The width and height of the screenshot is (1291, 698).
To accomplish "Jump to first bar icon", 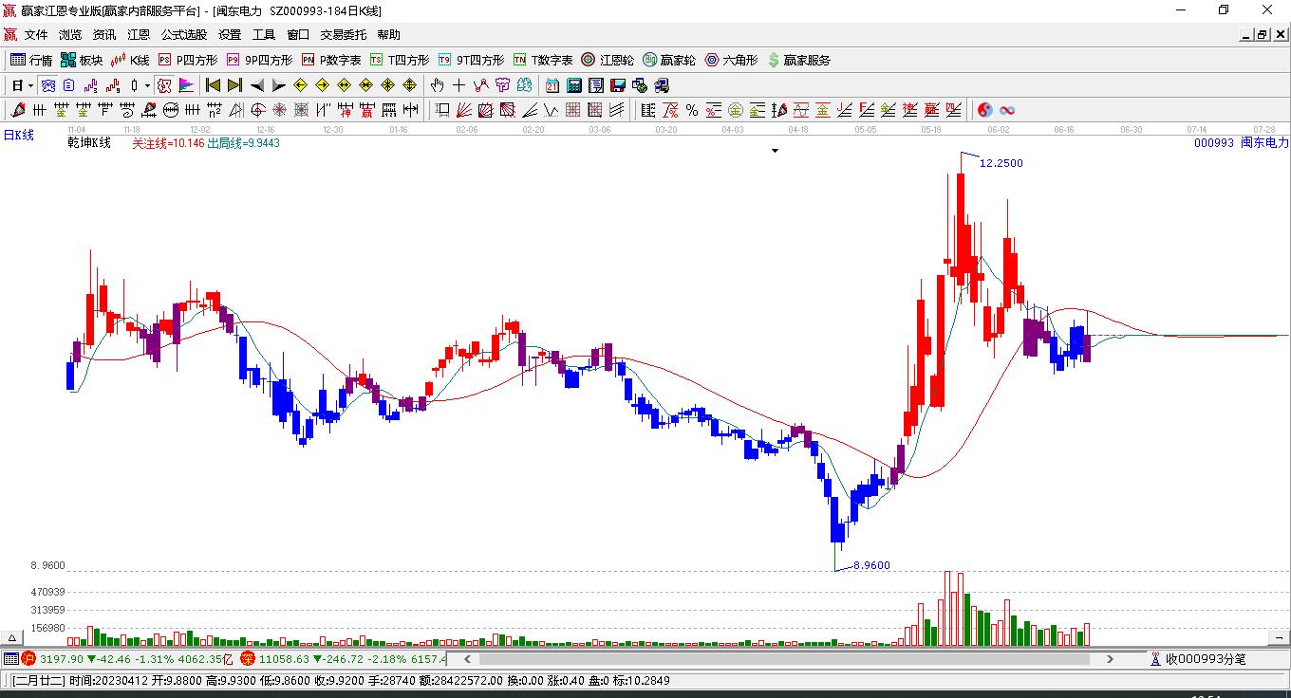I will [214, 85].
